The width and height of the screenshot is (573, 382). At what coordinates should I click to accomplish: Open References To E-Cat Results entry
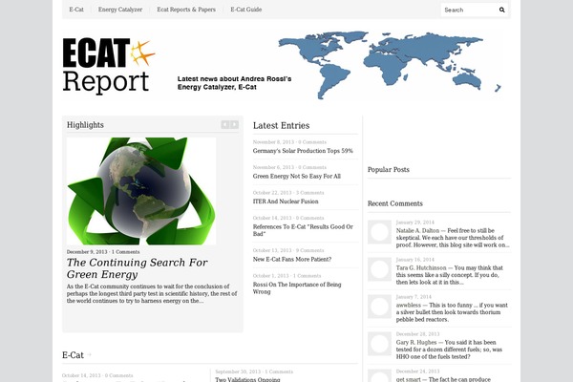[303, 230]
